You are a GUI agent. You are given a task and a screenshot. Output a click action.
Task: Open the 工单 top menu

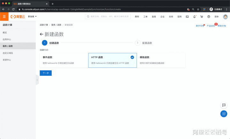(x=145, y=17)
